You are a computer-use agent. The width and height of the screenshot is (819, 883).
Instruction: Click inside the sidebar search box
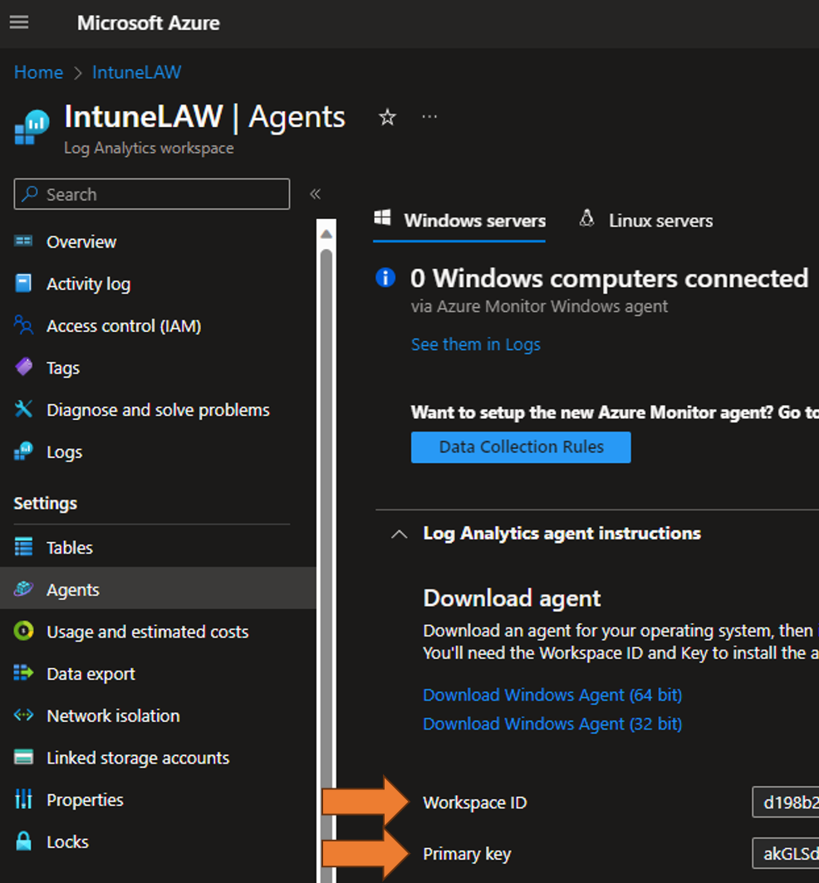(152, 193)
